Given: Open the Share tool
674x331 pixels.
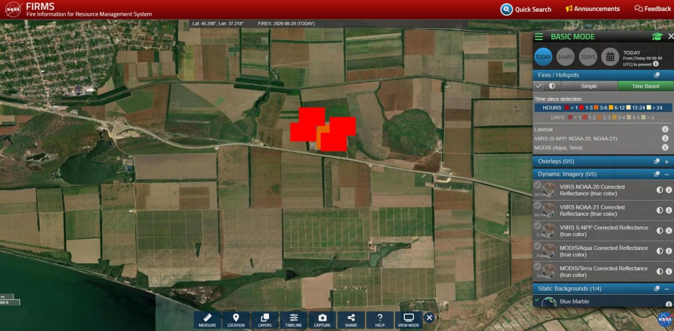Looking at the screenshot, I should pos(351,320).
